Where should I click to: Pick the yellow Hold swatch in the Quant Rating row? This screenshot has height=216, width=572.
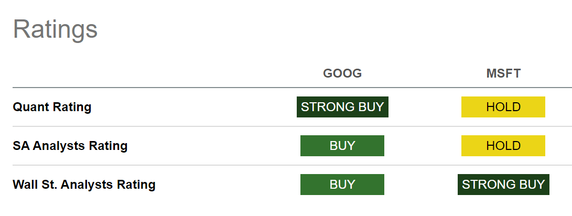click(x=503, y=107)
